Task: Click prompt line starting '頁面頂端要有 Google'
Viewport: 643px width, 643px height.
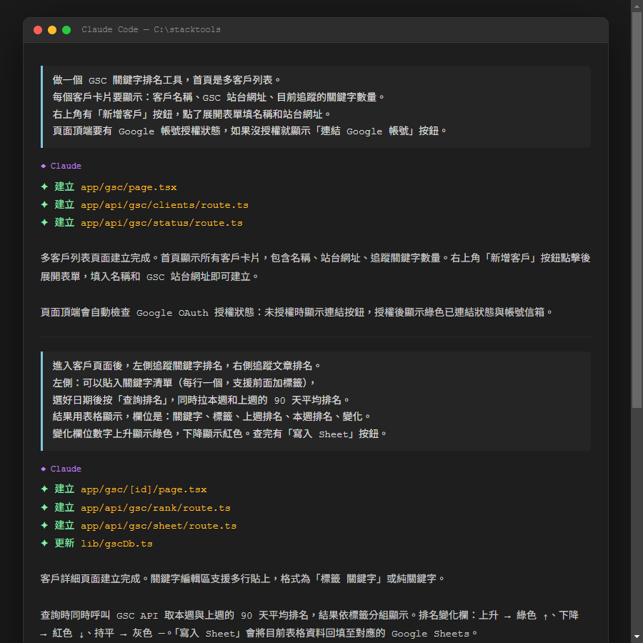Action: tap(249, 131)
